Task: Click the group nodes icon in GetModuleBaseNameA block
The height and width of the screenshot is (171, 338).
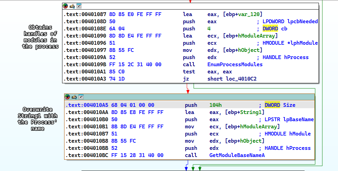Action: click(80, 97)
